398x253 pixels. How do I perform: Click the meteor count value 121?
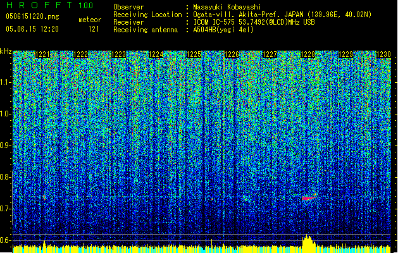(x=94, y=29)
